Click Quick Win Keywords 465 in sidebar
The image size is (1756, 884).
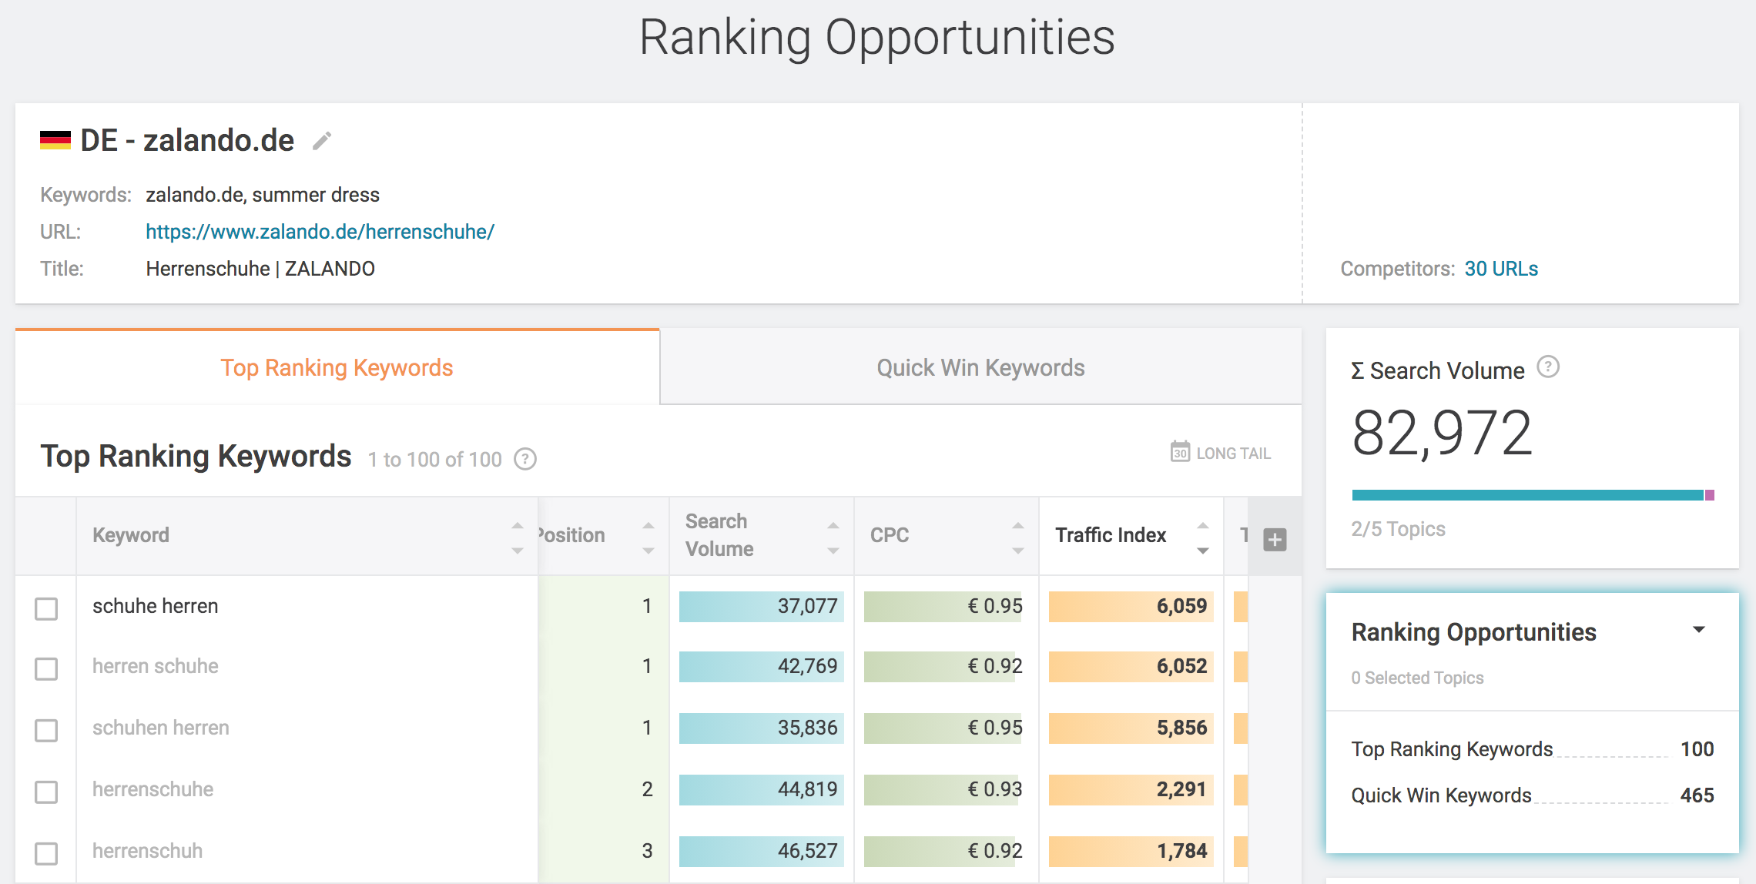(x=1532, y=795)
